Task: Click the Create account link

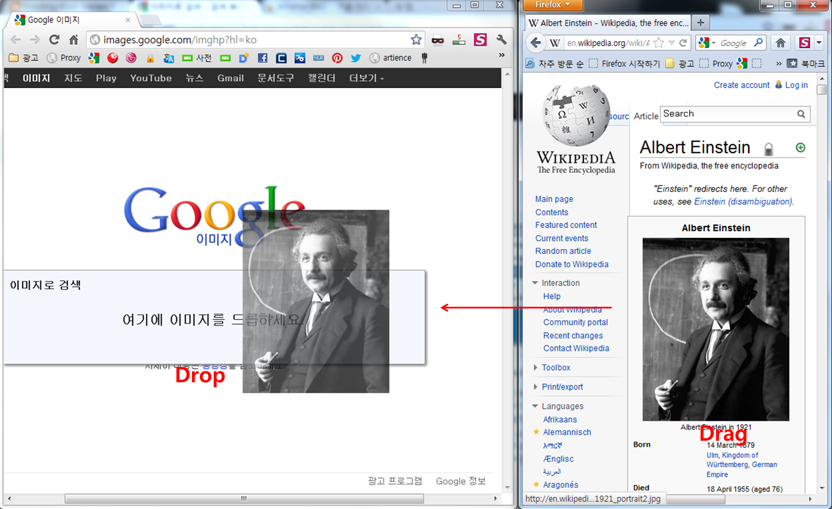Action: pyautogui.click(x=742, y=85)
